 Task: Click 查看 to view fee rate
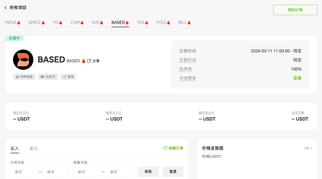tap(297, 78)
